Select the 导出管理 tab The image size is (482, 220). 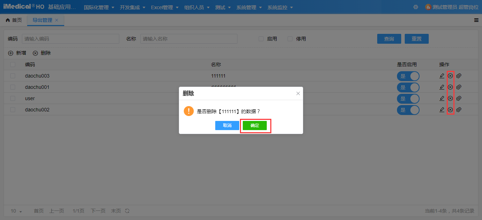(42, 20)
